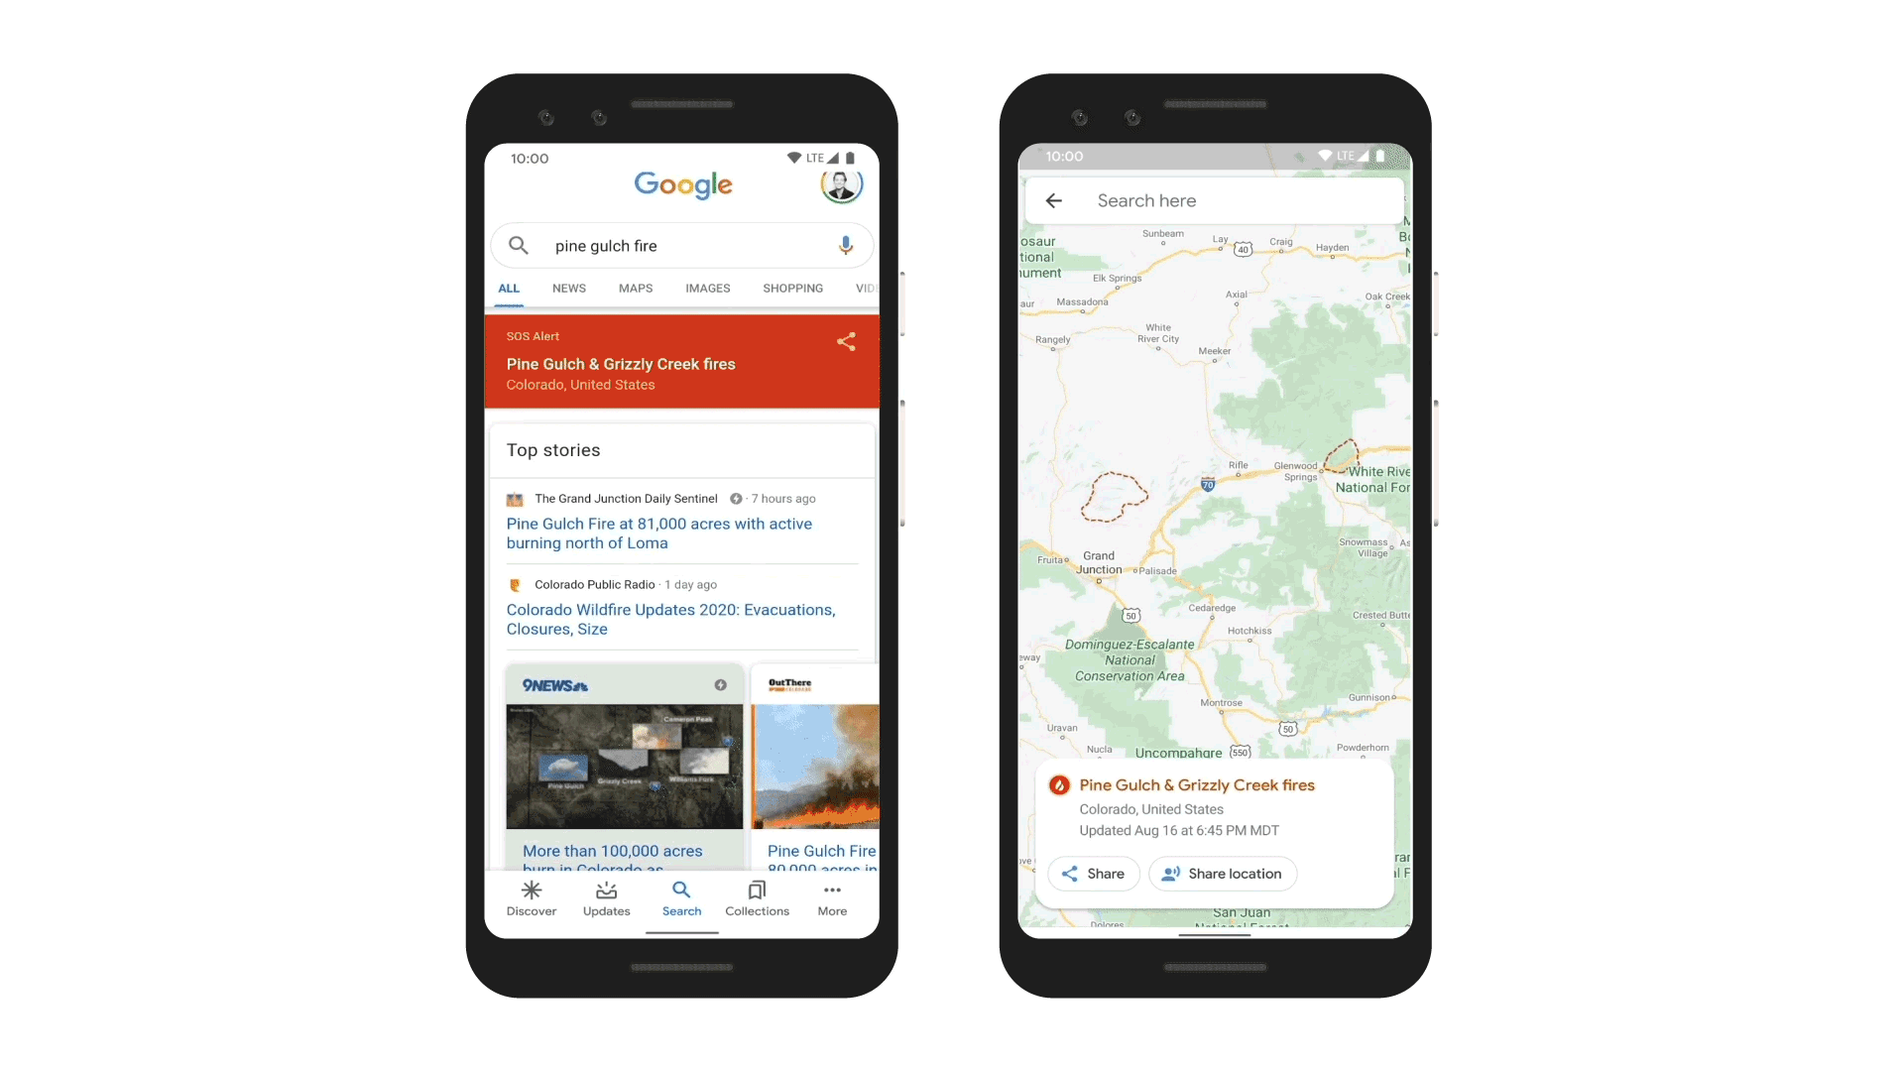Open IMAGES tab in Google Search
The width and height of the screenshot is (1904, 1071).
(707, 288)
